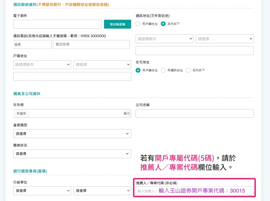
Task: Select 同戶籍地址 for mailing address
Action: click(x=138, y=24)
